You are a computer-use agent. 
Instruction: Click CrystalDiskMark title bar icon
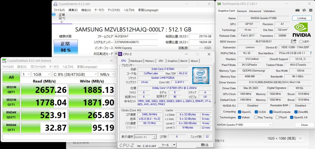[4, 61]
